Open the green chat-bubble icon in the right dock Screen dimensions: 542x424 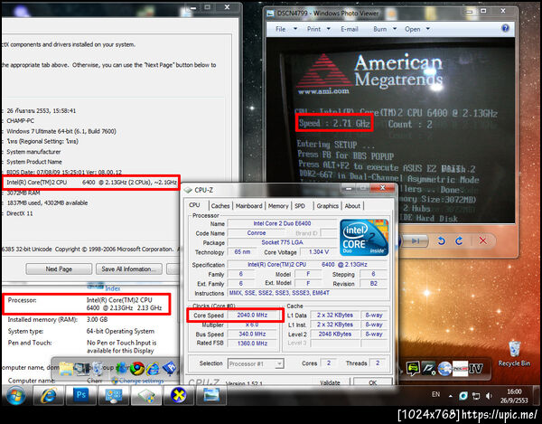(413, 368)
